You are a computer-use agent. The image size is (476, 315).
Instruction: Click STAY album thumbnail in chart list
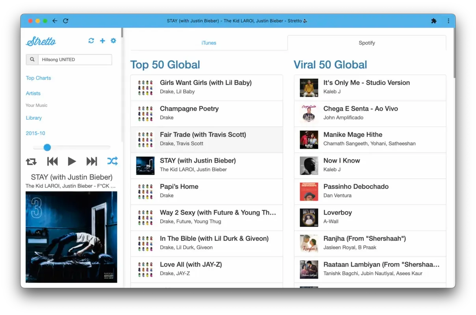pos(145,166)
